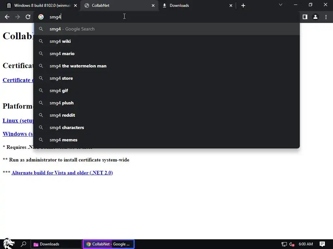
Task: Select the 'smg4 plush' suggestion
Action: [x=167, y=103]
